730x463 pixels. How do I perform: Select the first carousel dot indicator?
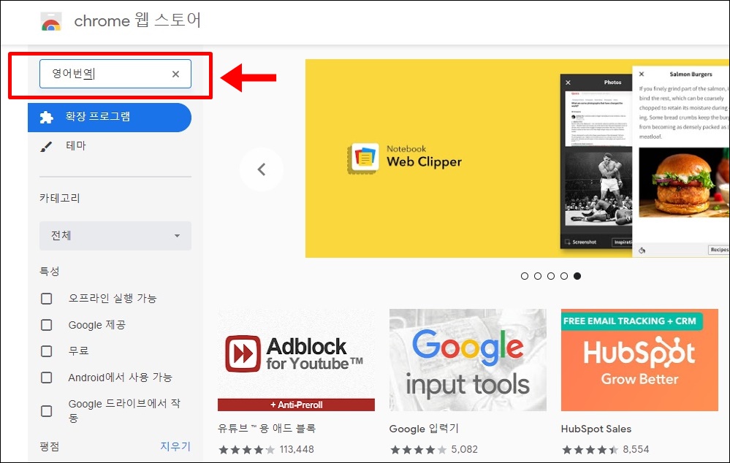tap(525, 276)
